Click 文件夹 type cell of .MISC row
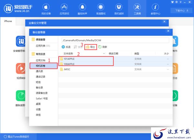The width and height of the screenshot is (194, 140). pos(138,69)
